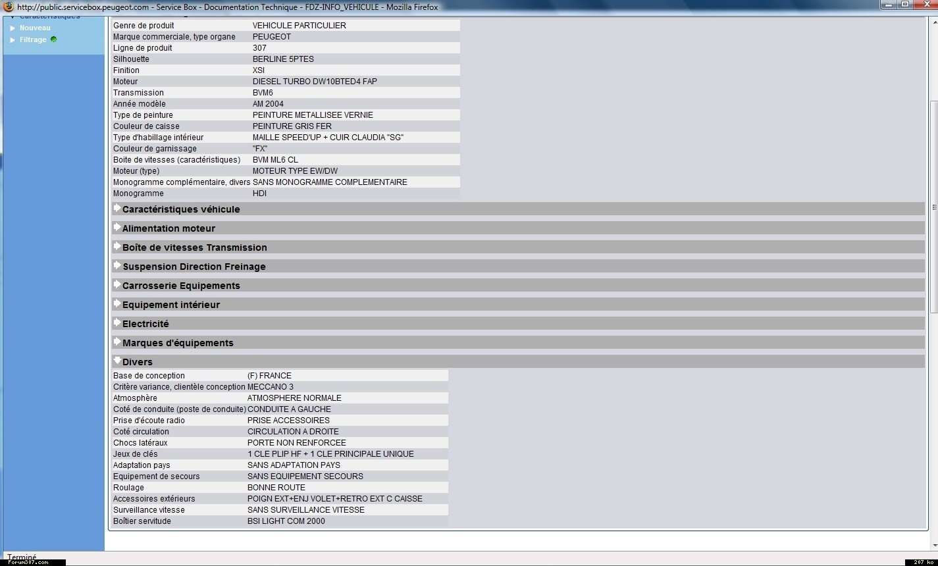938x566 pixels.
Task: Select the '(F) FRANCE' value
Action: pyautogui.click(x=269, y=376)
